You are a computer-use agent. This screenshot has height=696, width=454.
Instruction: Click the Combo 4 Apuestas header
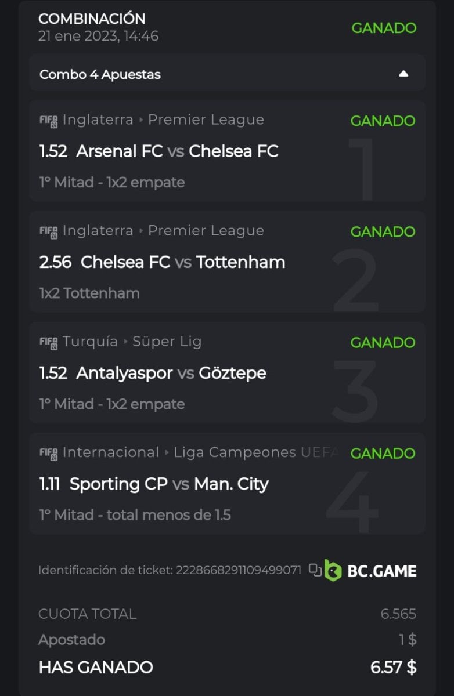[100, 74]
